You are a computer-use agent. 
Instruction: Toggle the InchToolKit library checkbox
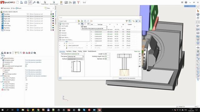60,26
